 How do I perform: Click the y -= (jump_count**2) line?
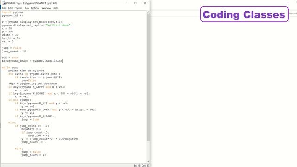coord(50,139)
